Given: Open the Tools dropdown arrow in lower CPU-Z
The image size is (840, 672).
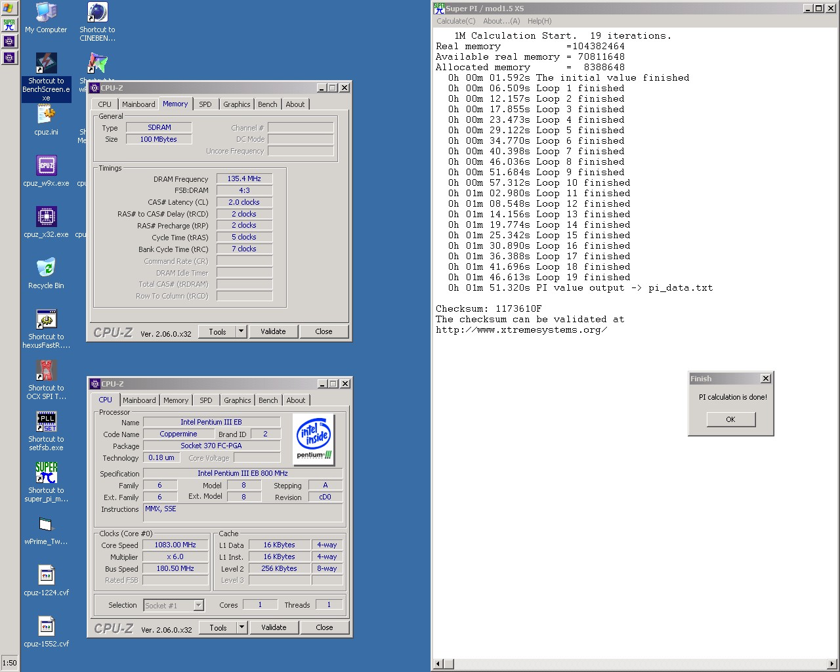Looking at the screenshot, I should point(242,627).
